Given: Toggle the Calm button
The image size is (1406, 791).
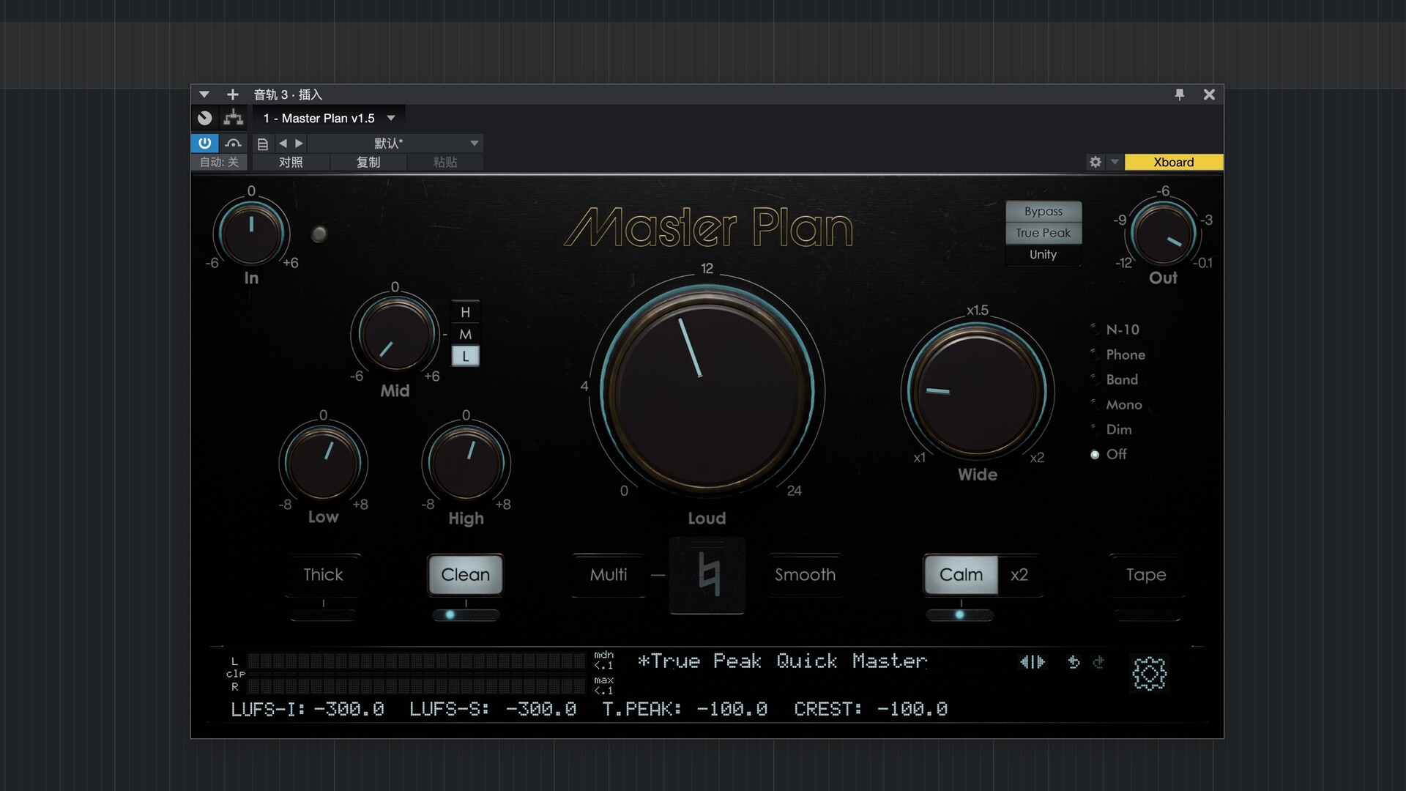Looking at the screenshot, I should click(x=961, y=575).
